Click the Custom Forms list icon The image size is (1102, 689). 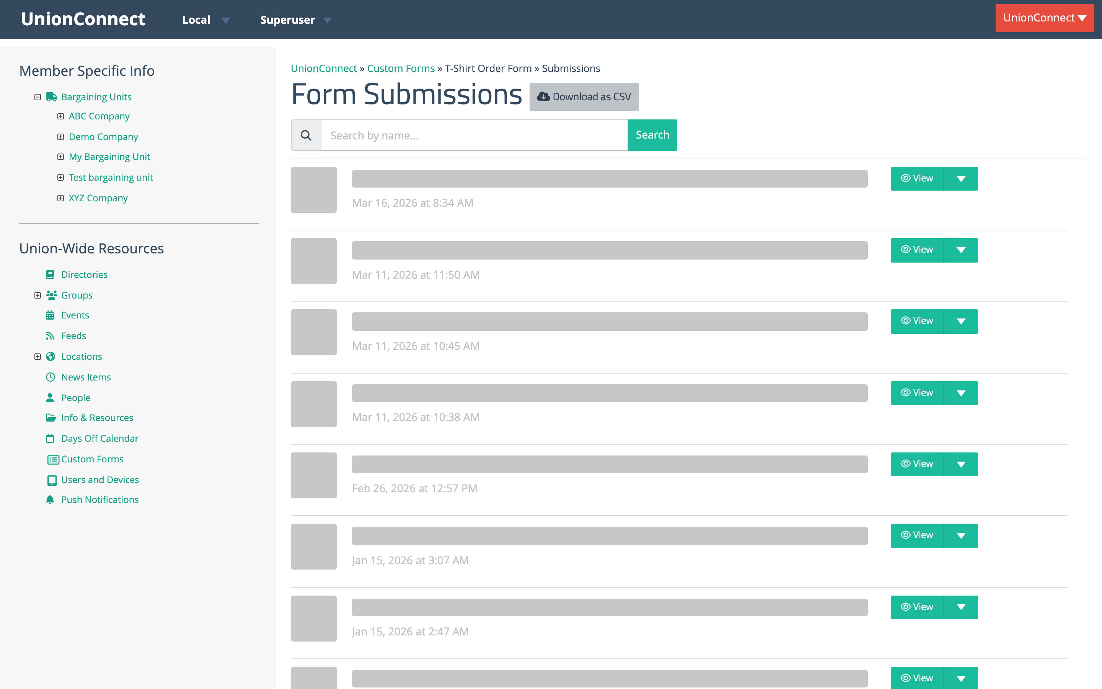click(53, 459)
